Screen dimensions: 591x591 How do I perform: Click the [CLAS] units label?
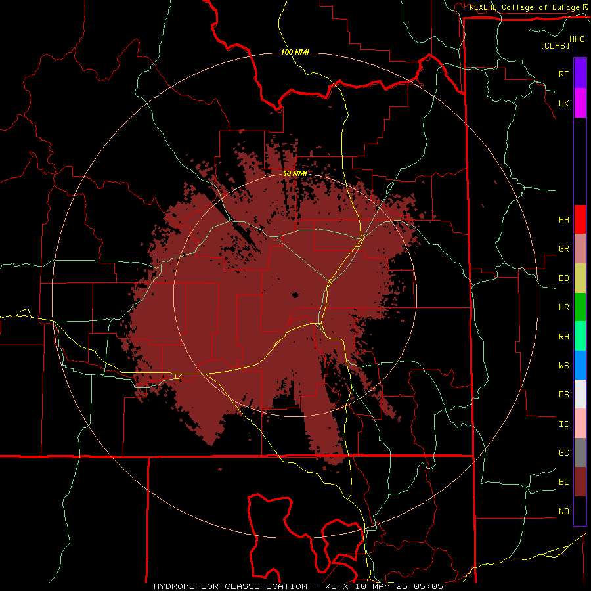point(555,45)
